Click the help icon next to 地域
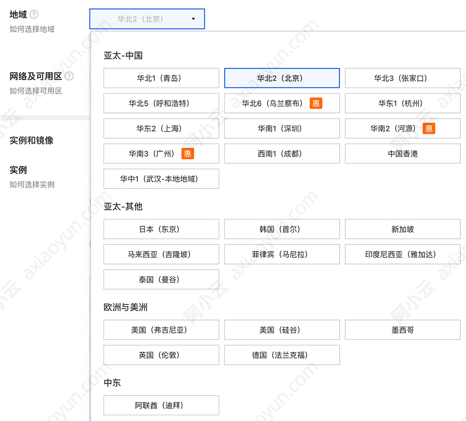 coord(34,14)
